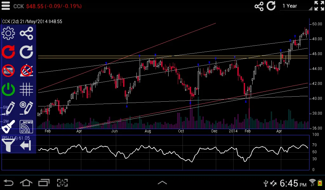Screen dimensions: 325x190
Task: Click the 36.00 price axis label
Action: [x=317, y=128]
